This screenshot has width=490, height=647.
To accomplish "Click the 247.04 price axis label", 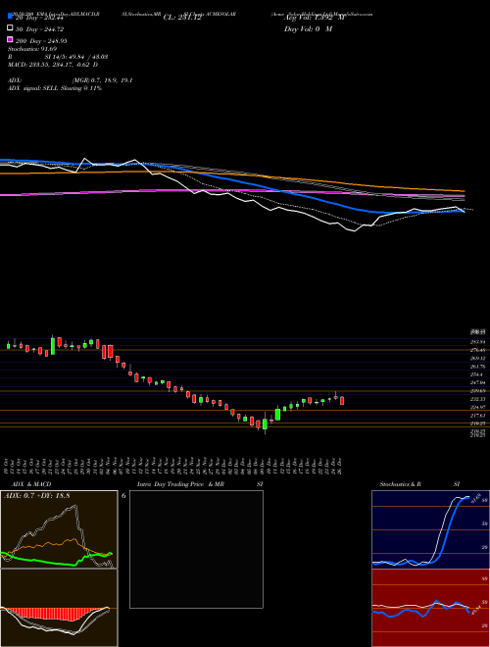I will [x=479, y=383].
